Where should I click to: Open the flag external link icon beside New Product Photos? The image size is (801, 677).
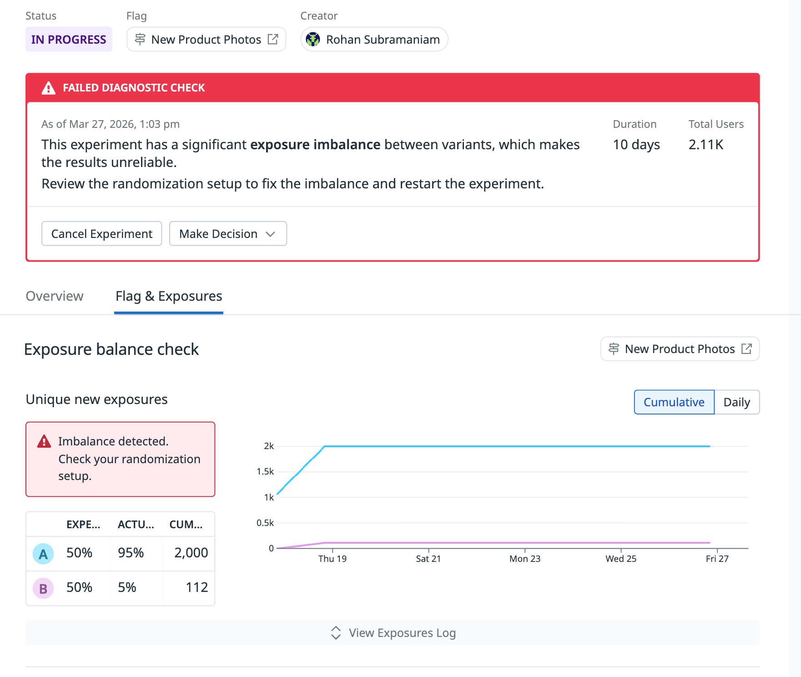tap(273, 40)
